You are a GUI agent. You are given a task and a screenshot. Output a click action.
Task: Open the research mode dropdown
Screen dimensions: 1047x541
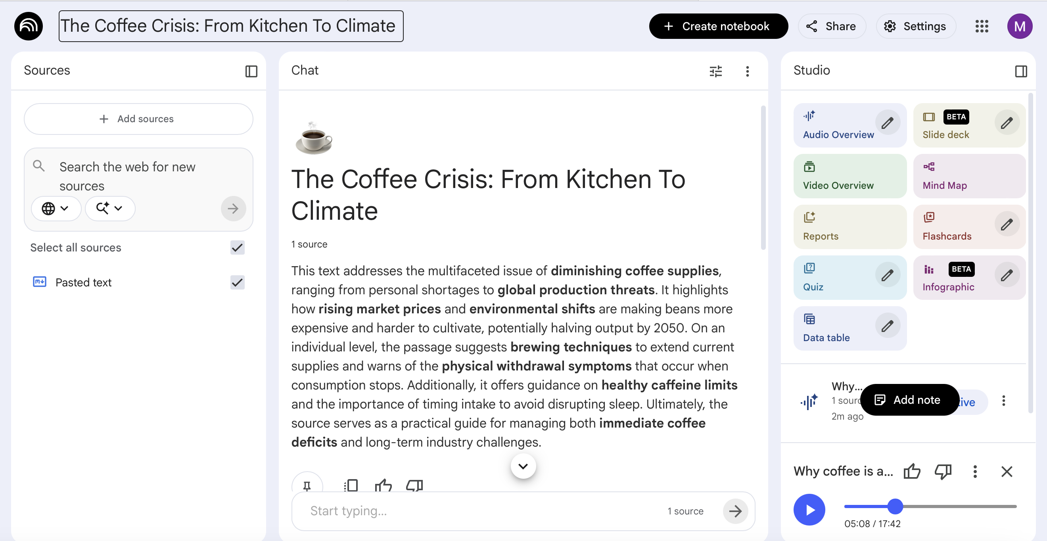110,209
